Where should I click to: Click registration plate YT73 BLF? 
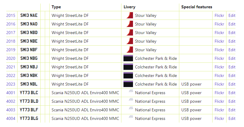[x=29, y=110]
